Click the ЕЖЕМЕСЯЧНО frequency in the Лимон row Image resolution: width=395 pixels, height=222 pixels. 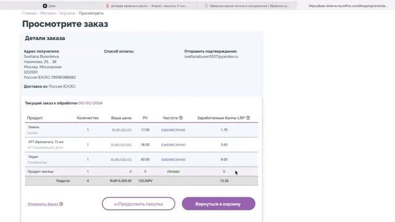173,130
